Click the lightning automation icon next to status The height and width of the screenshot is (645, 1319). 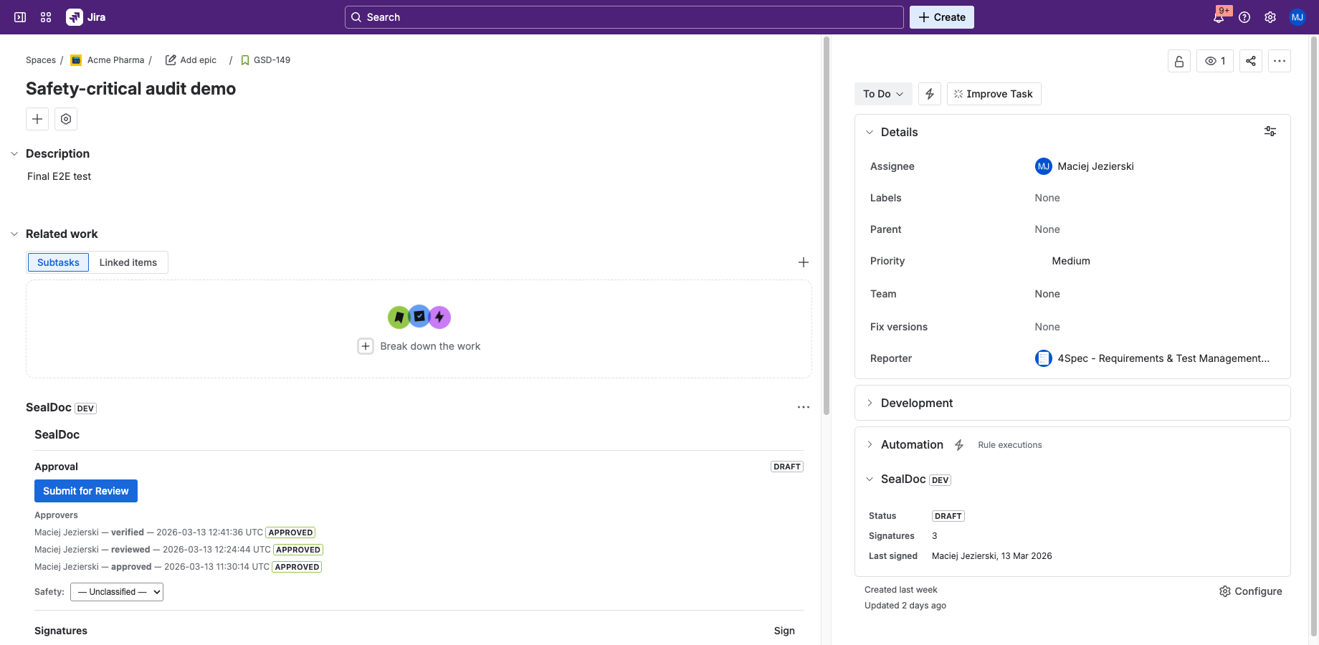[x=929, y=93]
